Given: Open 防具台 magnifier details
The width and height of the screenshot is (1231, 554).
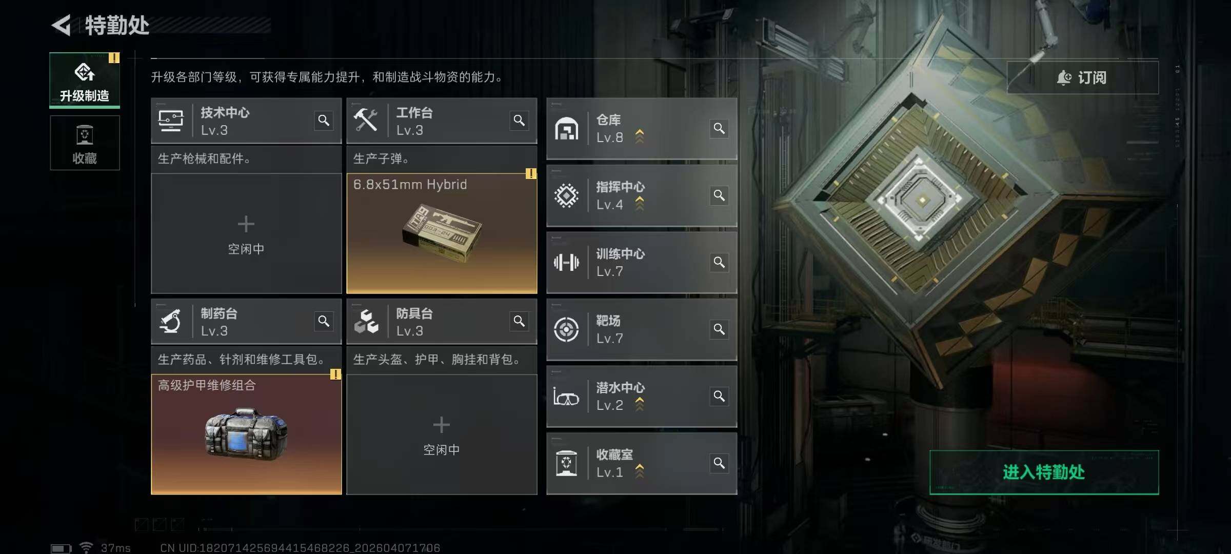Looking at the screenshot, I should click(519, 321).
